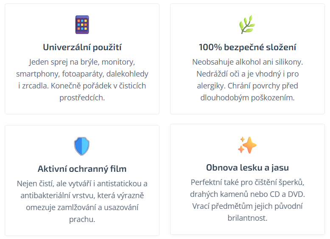Click the word "prostředcích." in first card

point(82,98)
